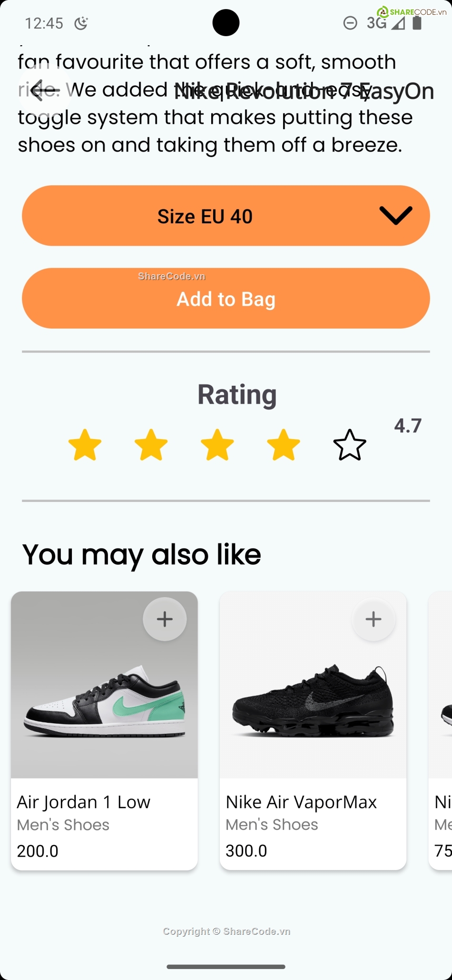Tap the back arrow icon
The height and width of the screenshot is (980, 452).
(x=44, y=90)
